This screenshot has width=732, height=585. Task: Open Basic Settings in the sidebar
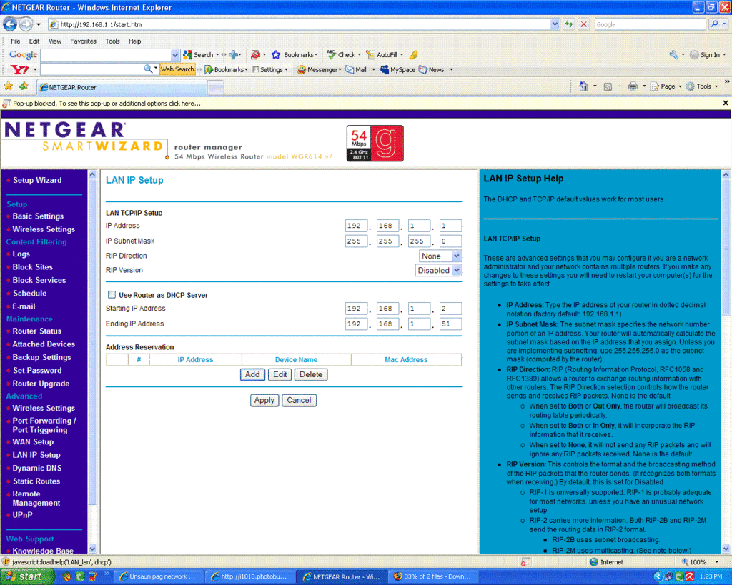(38, 216)
